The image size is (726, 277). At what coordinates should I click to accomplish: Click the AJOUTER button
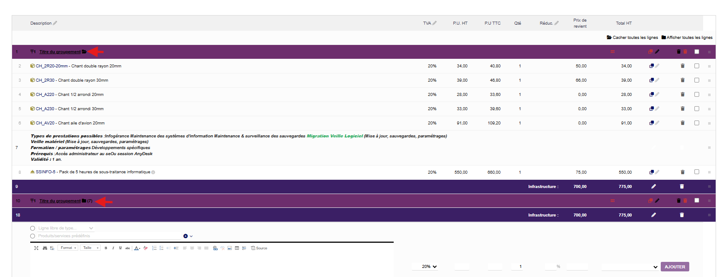tap(675, 267)
